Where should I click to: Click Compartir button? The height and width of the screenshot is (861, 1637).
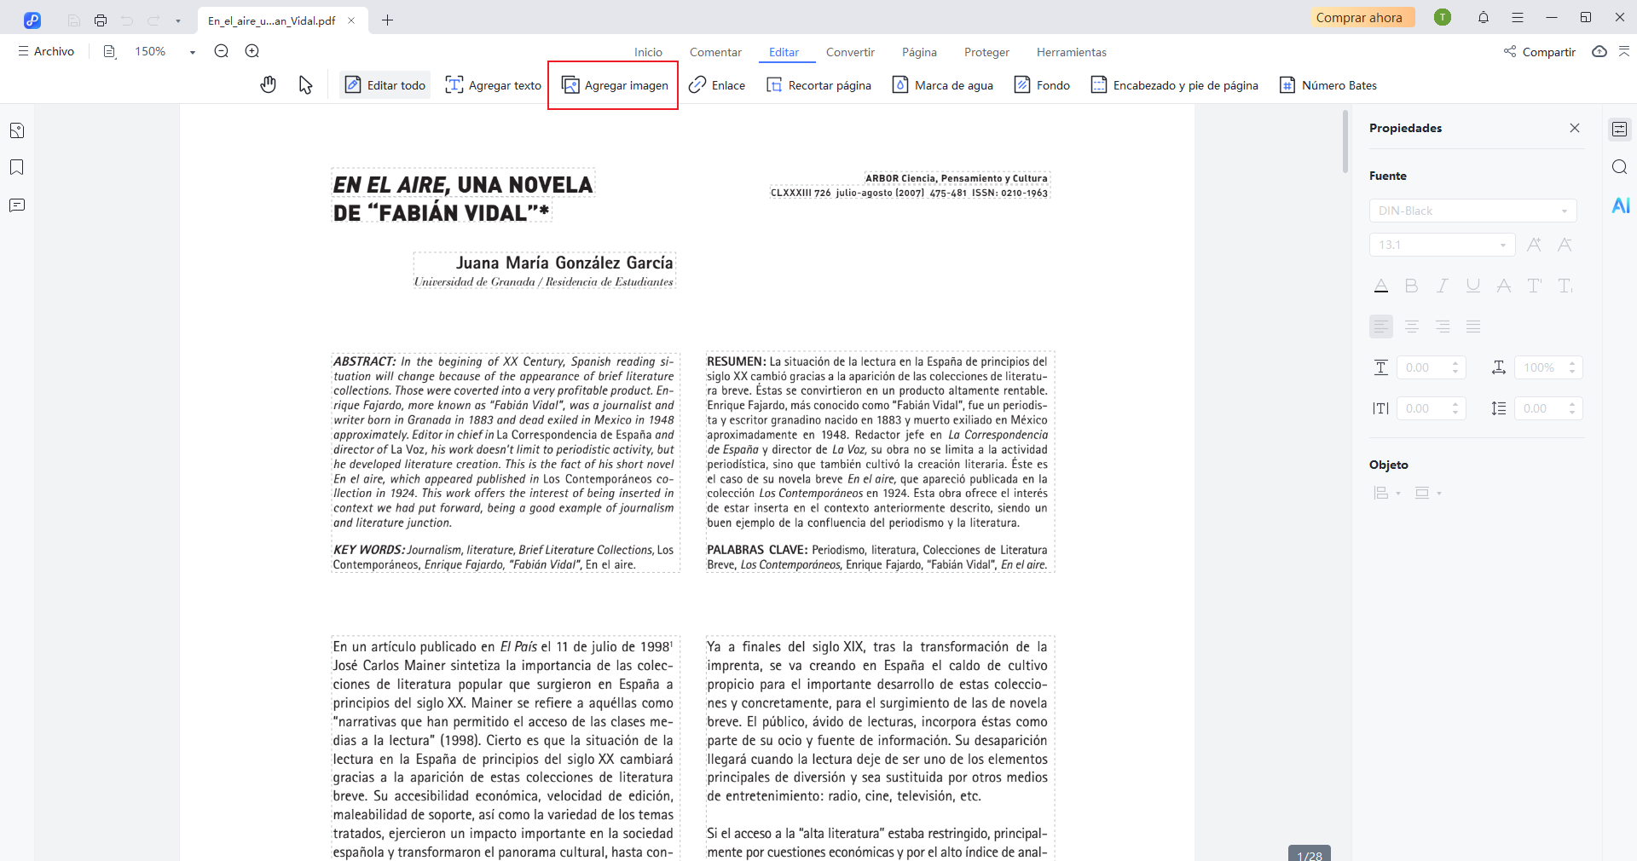coord(1539,52)
